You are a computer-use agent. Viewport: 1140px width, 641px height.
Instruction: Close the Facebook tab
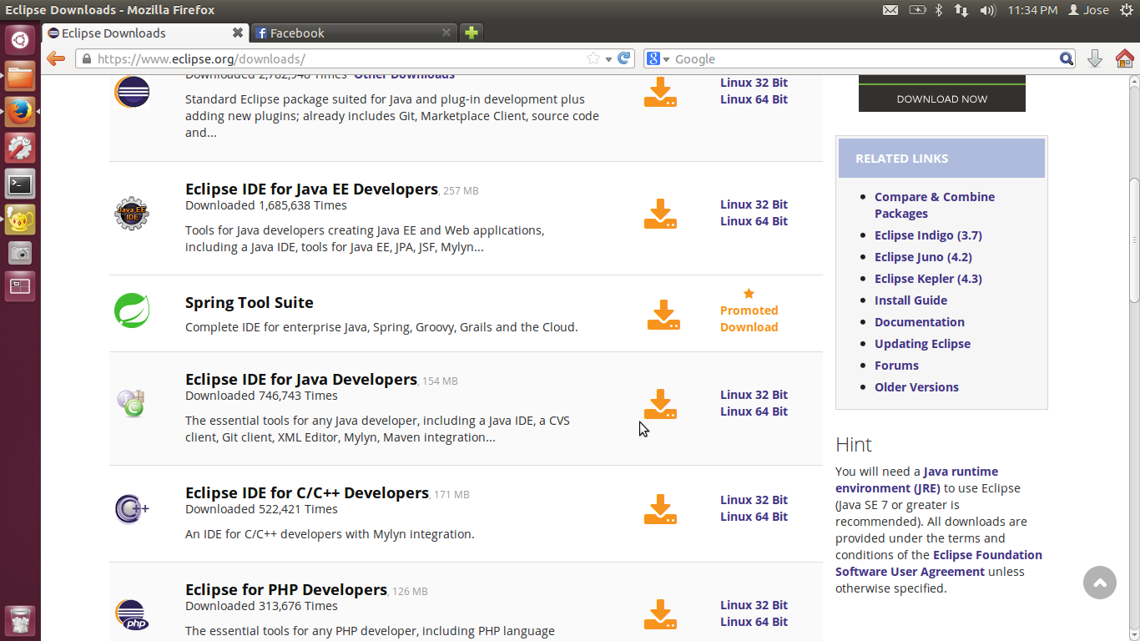(446, 33)
